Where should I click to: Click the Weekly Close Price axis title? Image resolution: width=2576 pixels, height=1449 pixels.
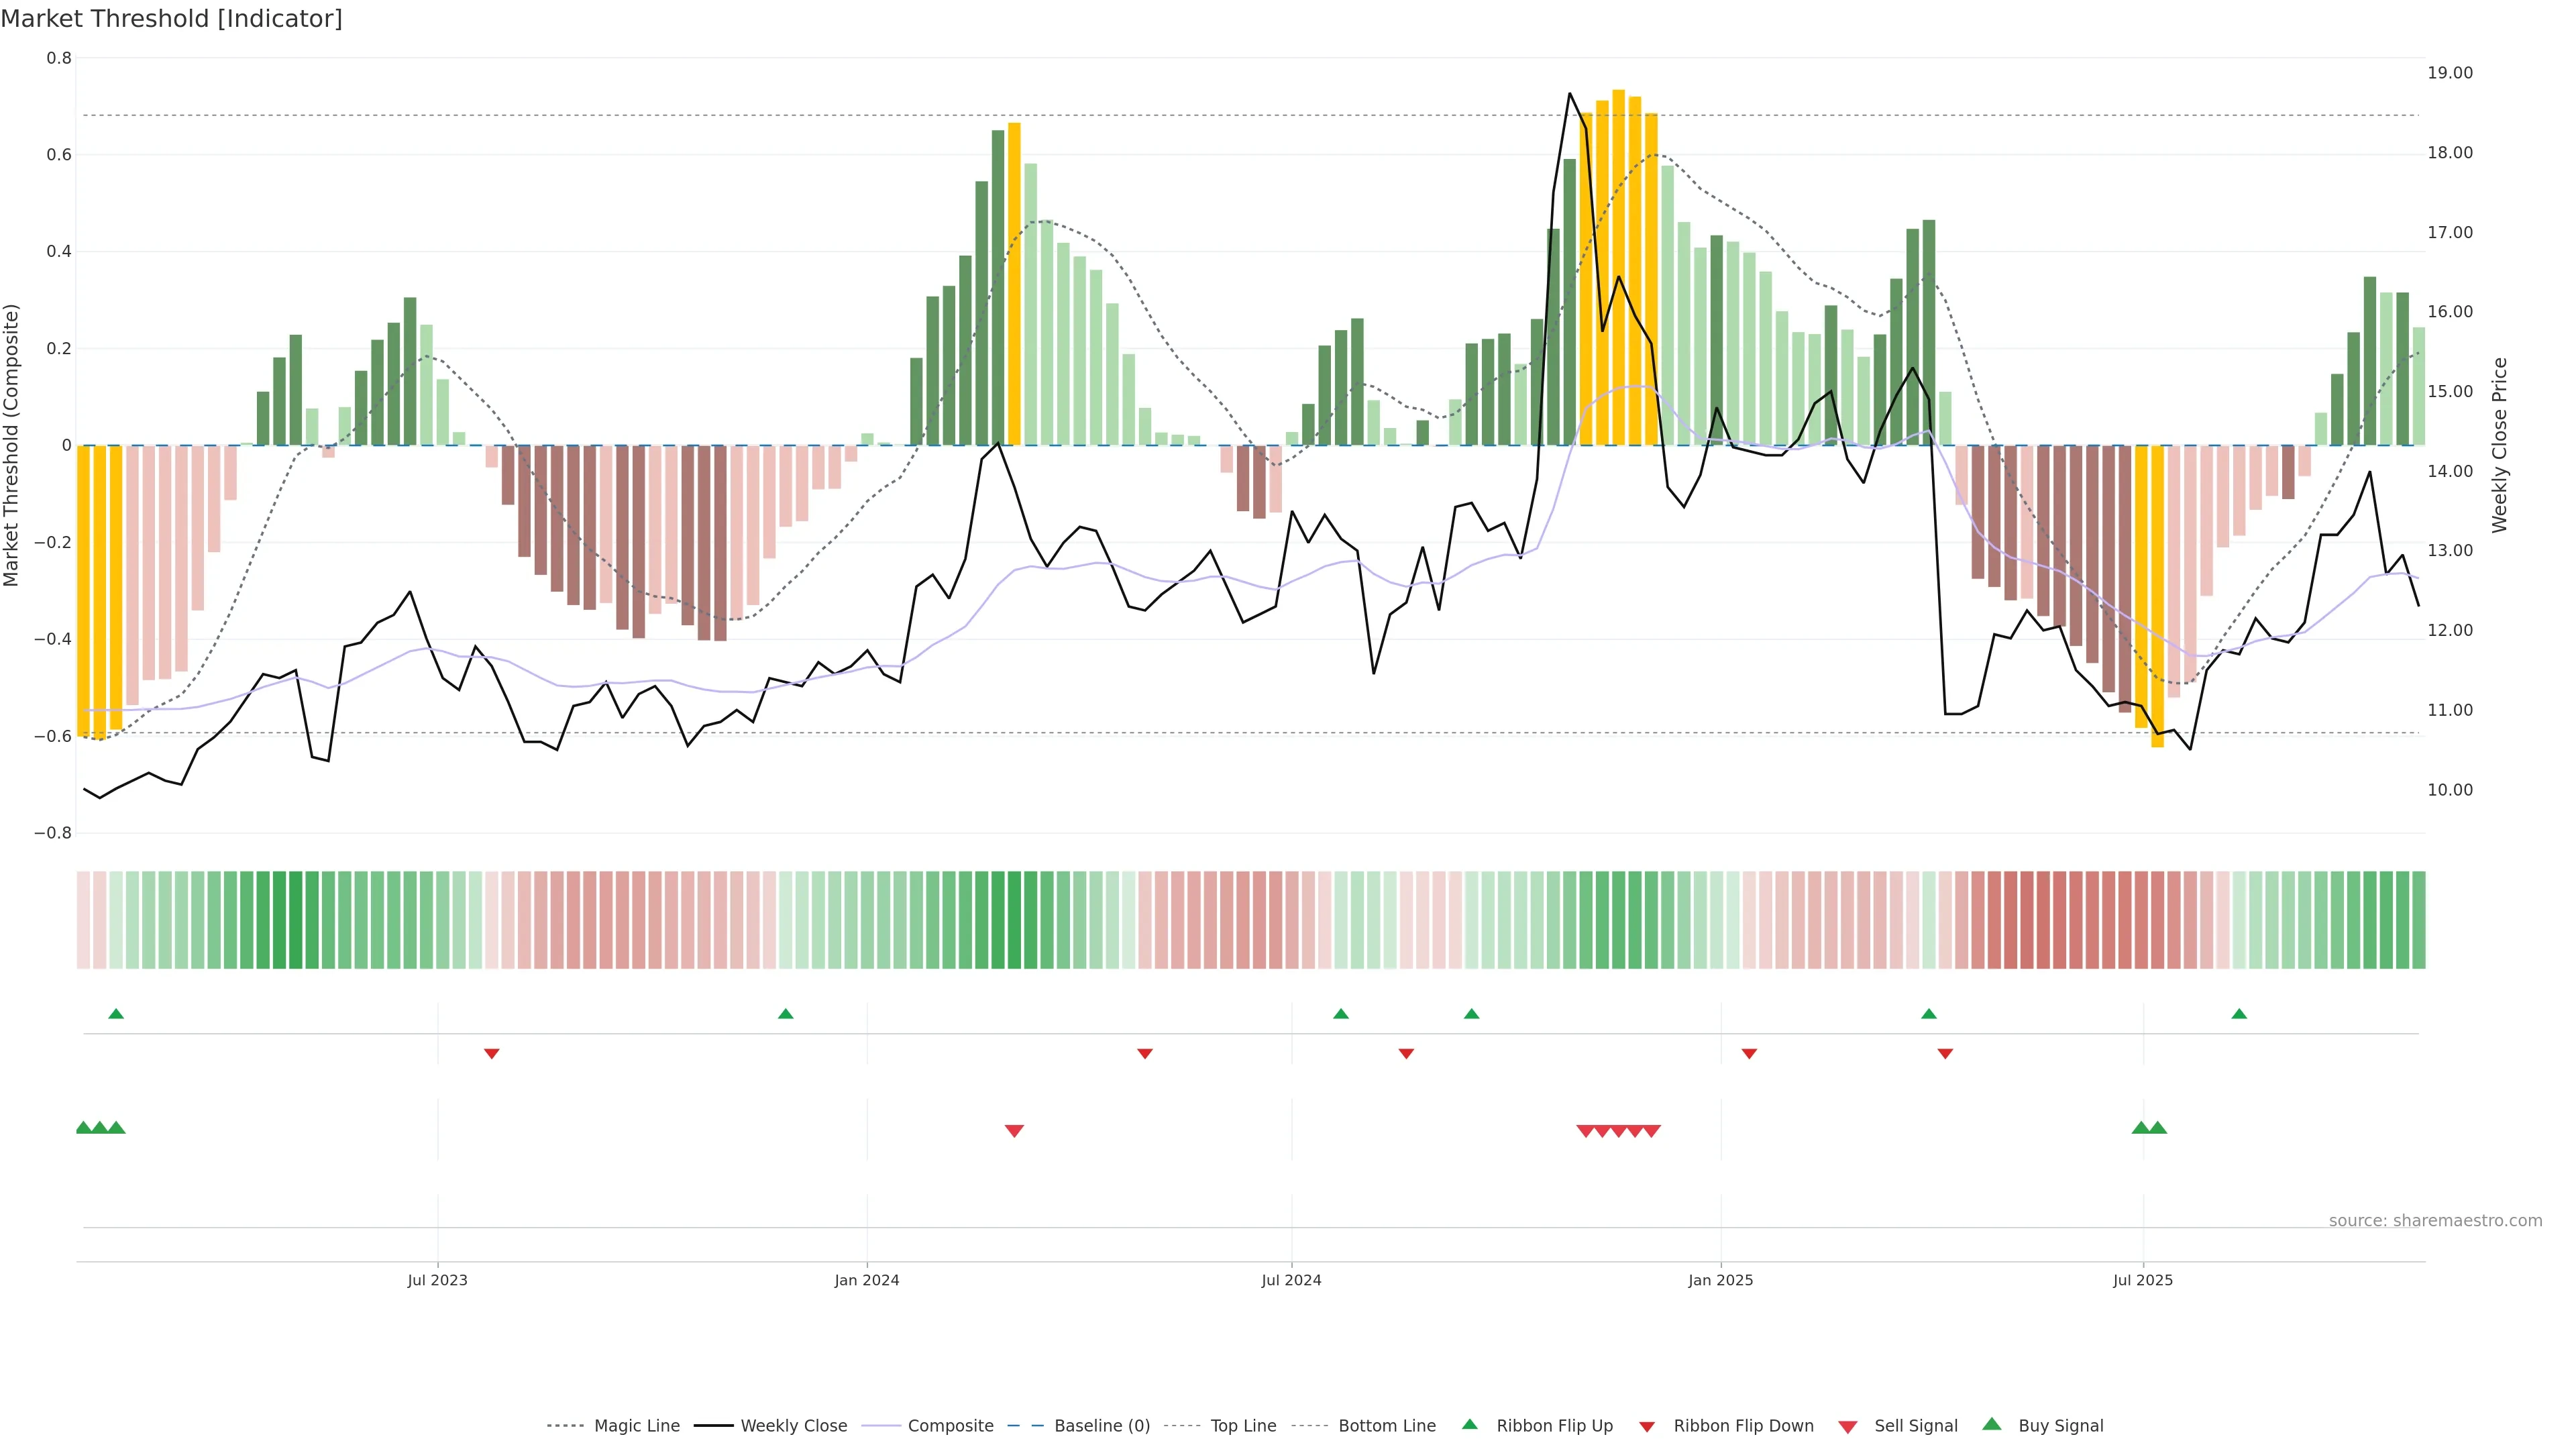(x=2500, y=445)
